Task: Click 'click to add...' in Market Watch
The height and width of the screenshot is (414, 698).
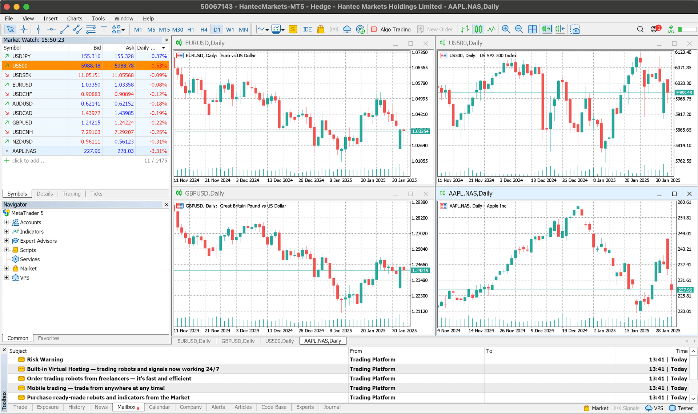Action: [28, 160]
